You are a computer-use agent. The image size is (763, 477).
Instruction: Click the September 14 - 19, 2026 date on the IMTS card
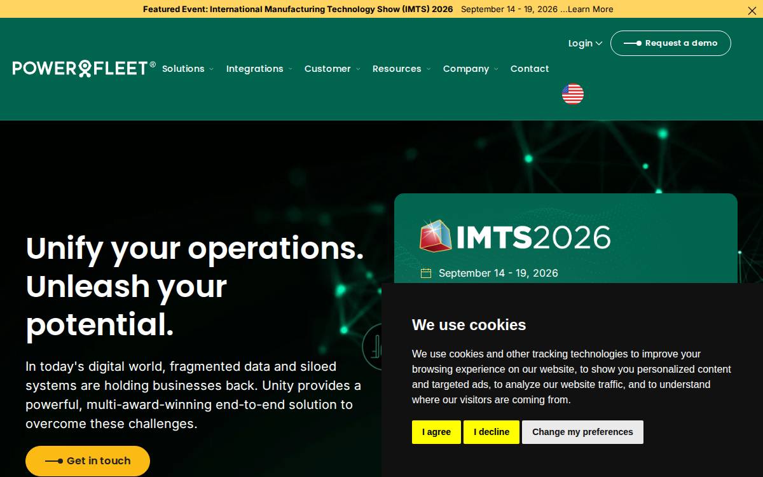(x=498, y=273)
